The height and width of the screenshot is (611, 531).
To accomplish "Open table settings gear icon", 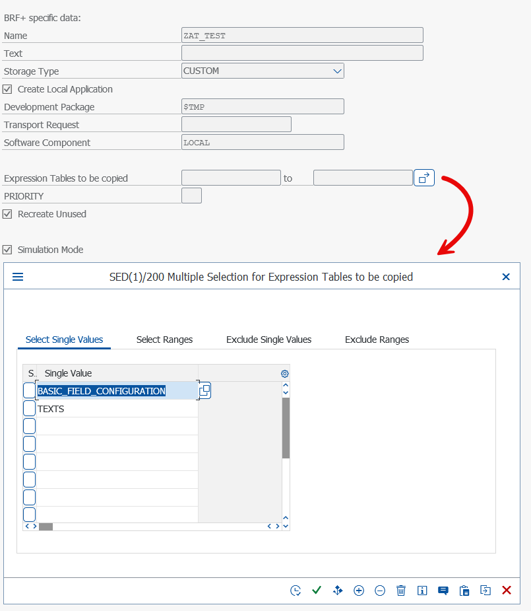I will point(285,374).
